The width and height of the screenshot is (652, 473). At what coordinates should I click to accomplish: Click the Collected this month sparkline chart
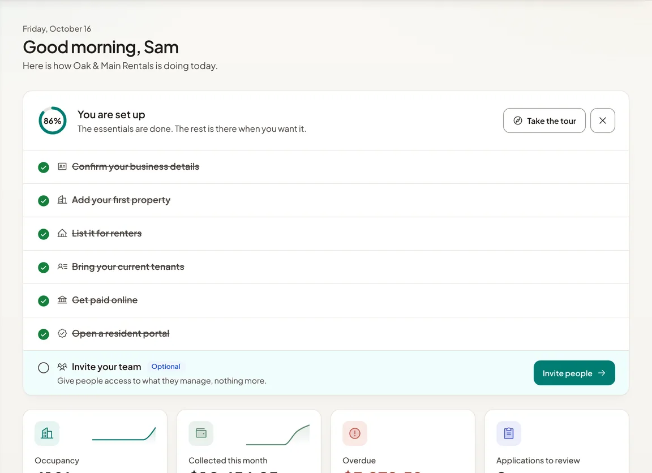[x=278, y=435]
